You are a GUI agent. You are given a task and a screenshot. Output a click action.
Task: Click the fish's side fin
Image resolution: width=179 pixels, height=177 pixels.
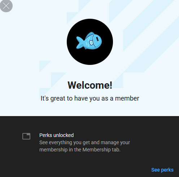(x=91, y=43)
